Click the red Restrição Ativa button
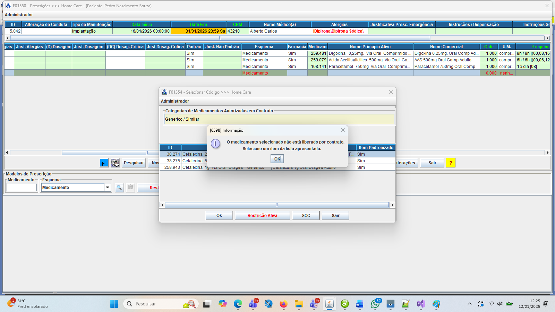The width and height of the screenshot is (555, 312). point(262,216)
